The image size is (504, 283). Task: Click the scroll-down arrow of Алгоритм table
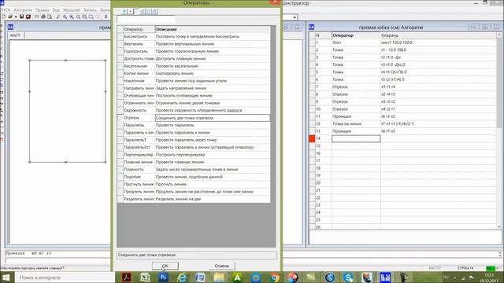(x=499, y=227)
